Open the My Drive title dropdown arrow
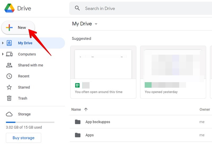This screenshot has height=144, width=212. [96, 24]
